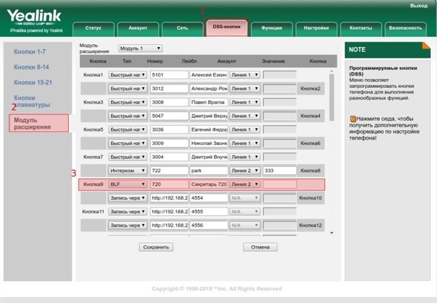
Task: Open the Безопасность tab
Action: pyautogui.click(x=405, y=29)
